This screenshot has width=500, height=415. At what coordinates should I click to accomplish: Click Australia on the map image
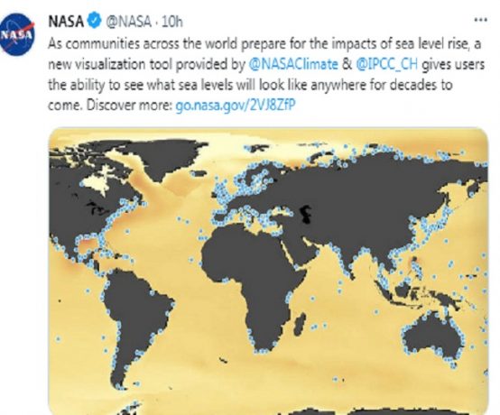tap(434, 338)
